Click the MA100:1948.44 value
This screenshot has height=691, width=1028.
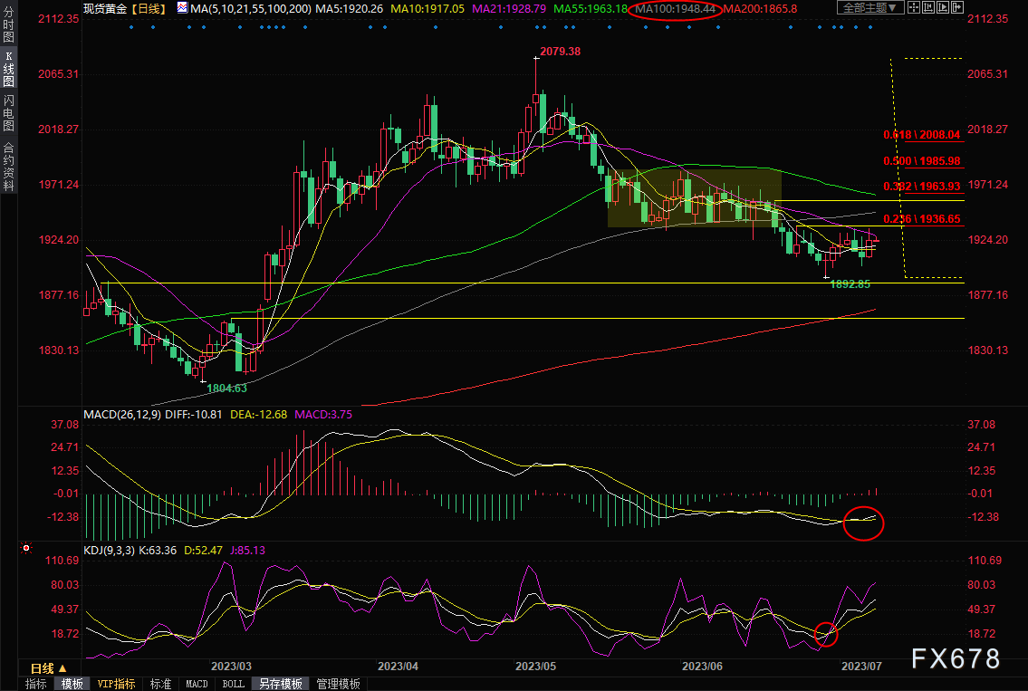tap(676, 8)
